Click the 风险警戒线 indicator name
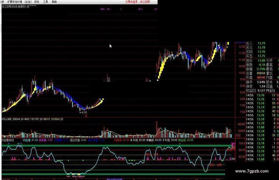 [x=8, y=140]
